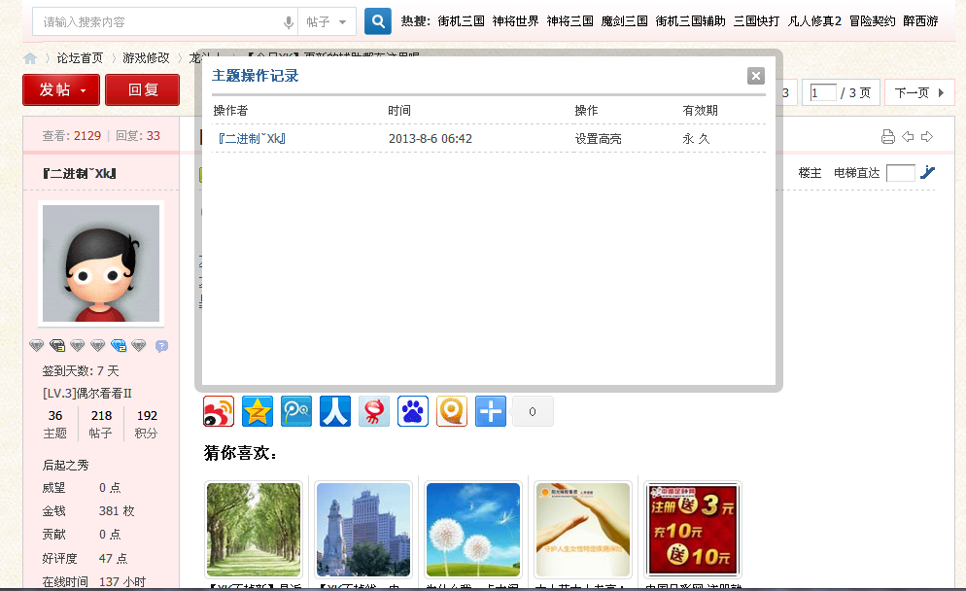Click the right arrow next-thread icon
The height and width of the screenshot is (591, 966).
coord(927,137)
